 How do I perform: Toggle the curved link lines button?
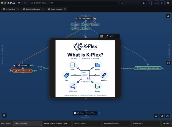pyautogui.click(x=162, y=3)
